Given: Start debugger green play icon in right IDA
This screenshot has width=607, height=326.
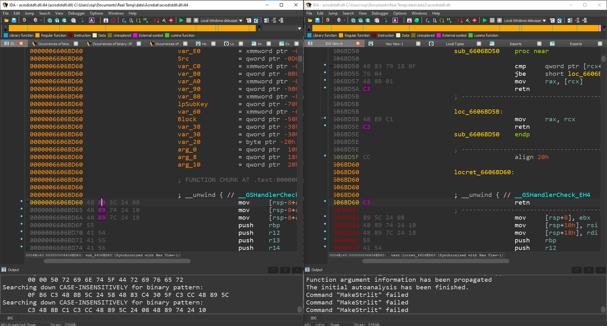Looking at the screenshot, I should [x=485, y=20].
